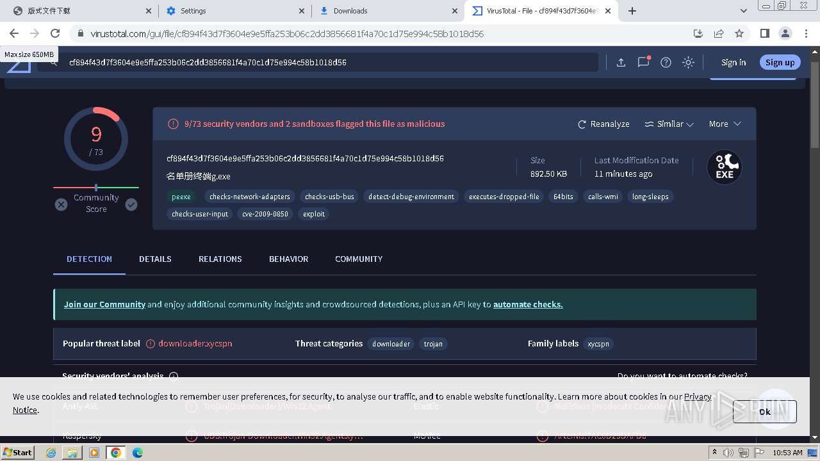The height and width of the screenshot is (461, 820).
Task: Toggle the light/dark theme icon
Action: [x=688, y=62]
